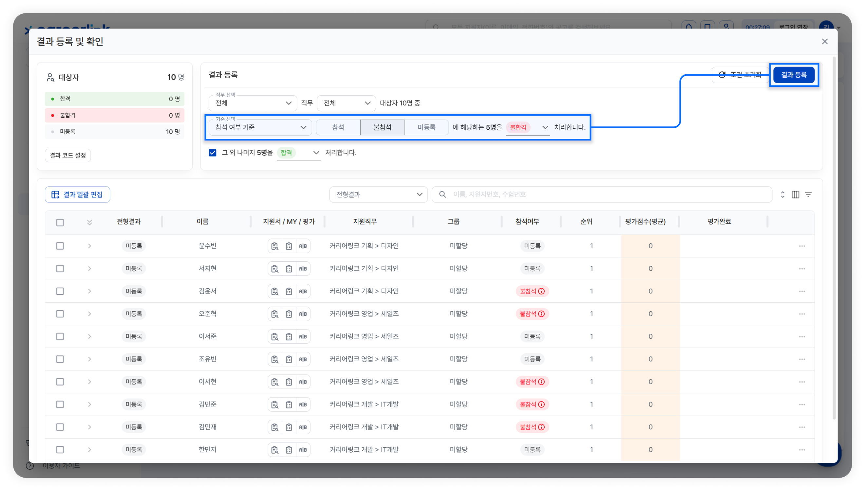Open the clipboard icon in 오준혁's row
The image size is (865, 491).
[289, 313]
